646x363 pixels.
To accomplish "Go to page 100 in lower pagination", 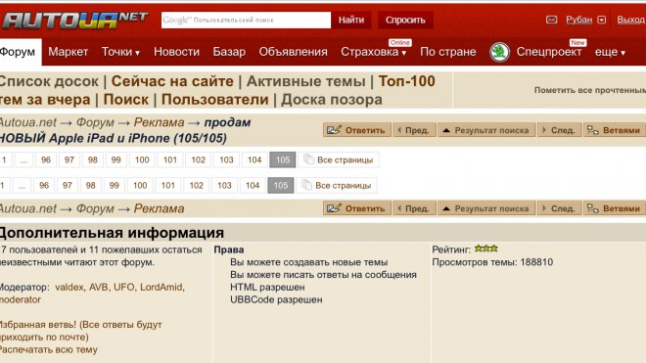I will 140,186.
